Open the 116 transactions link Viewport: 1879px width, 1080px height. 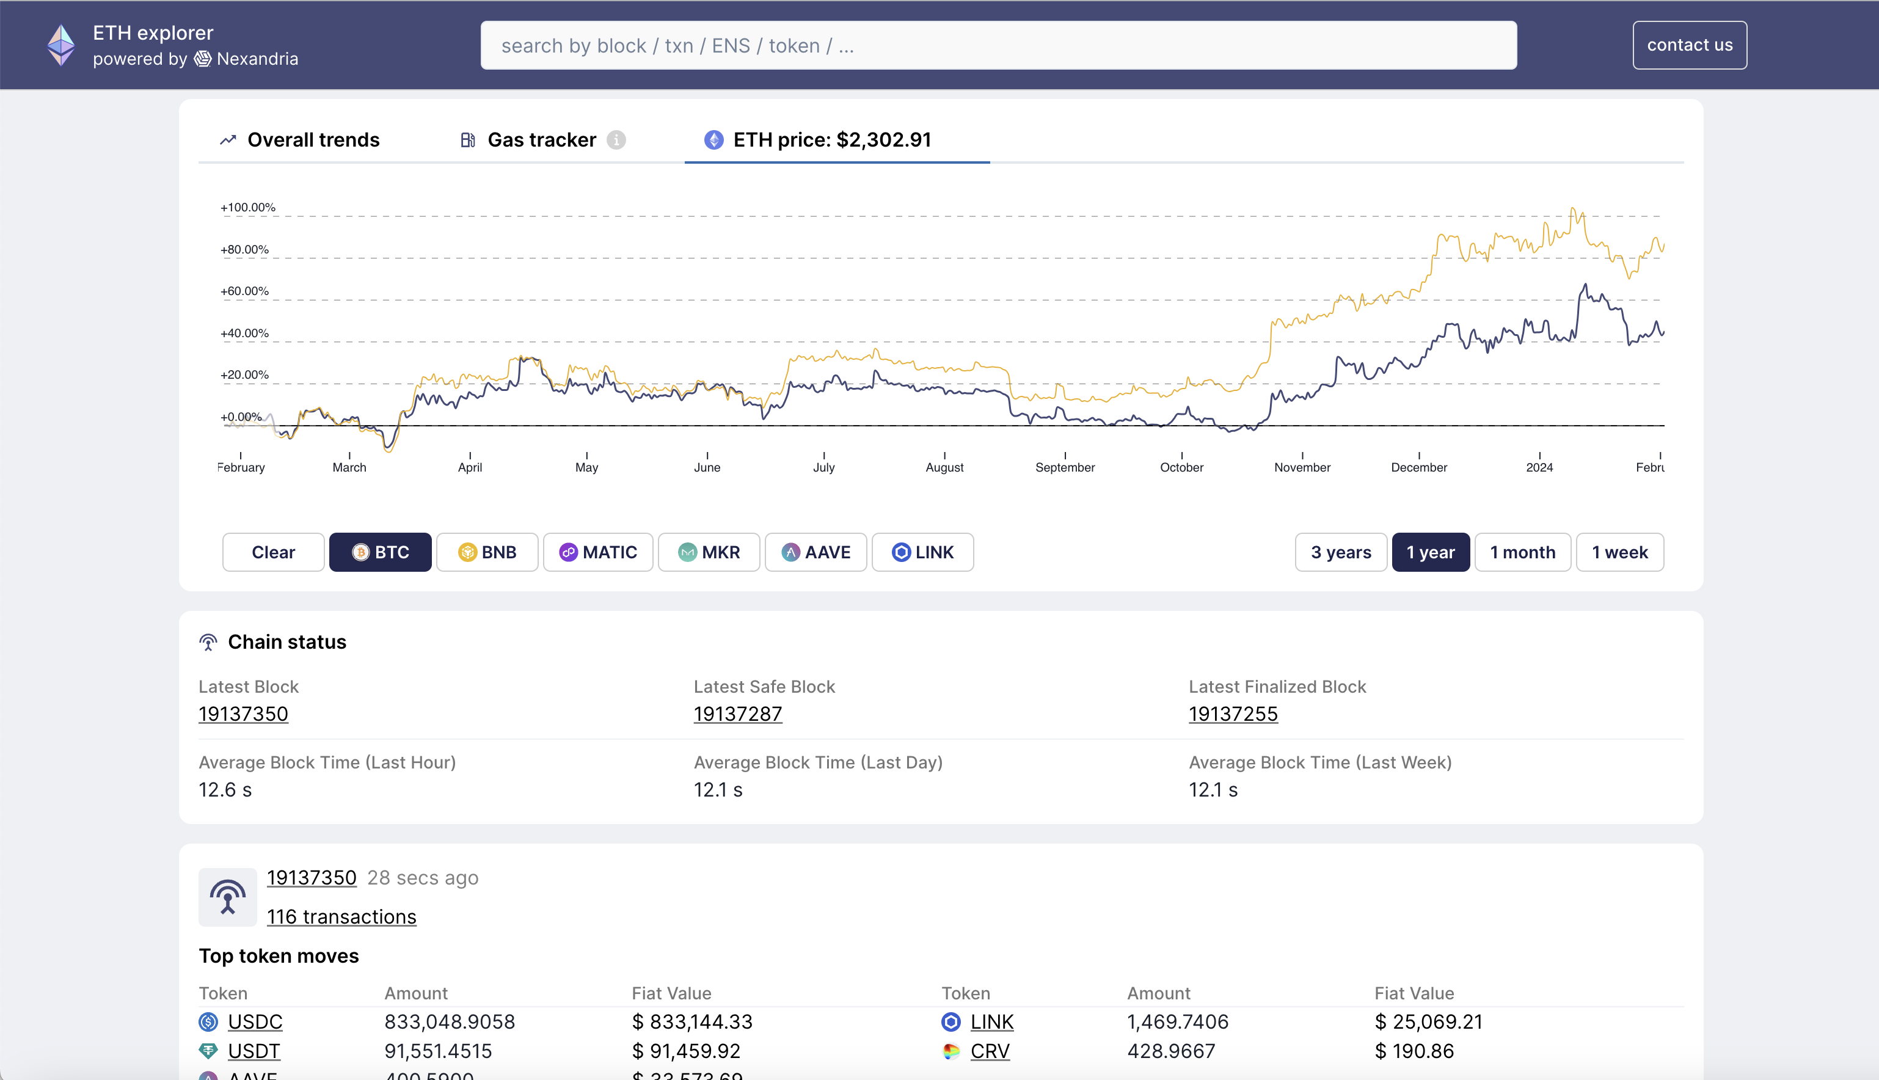tap(341, 917)
